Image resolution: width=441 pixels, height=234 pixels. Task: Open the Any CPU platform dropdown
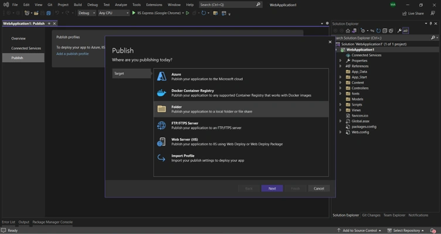[114, 13]
